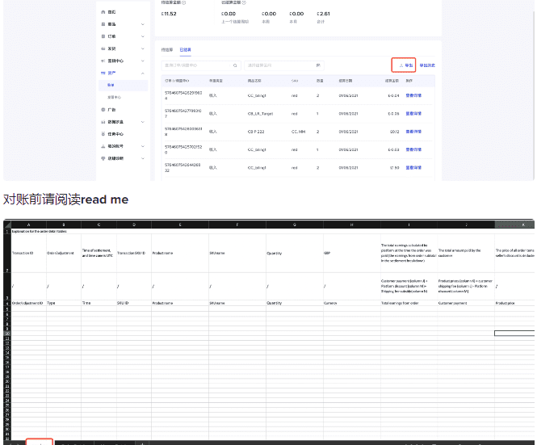Open the 发货 shipping icon in sidebar
The width and height of the screenshot is (537, 445).
click(x=103, y=48)
